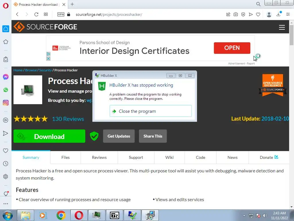Open sidebar heart pinboards icon

point(6,150)
